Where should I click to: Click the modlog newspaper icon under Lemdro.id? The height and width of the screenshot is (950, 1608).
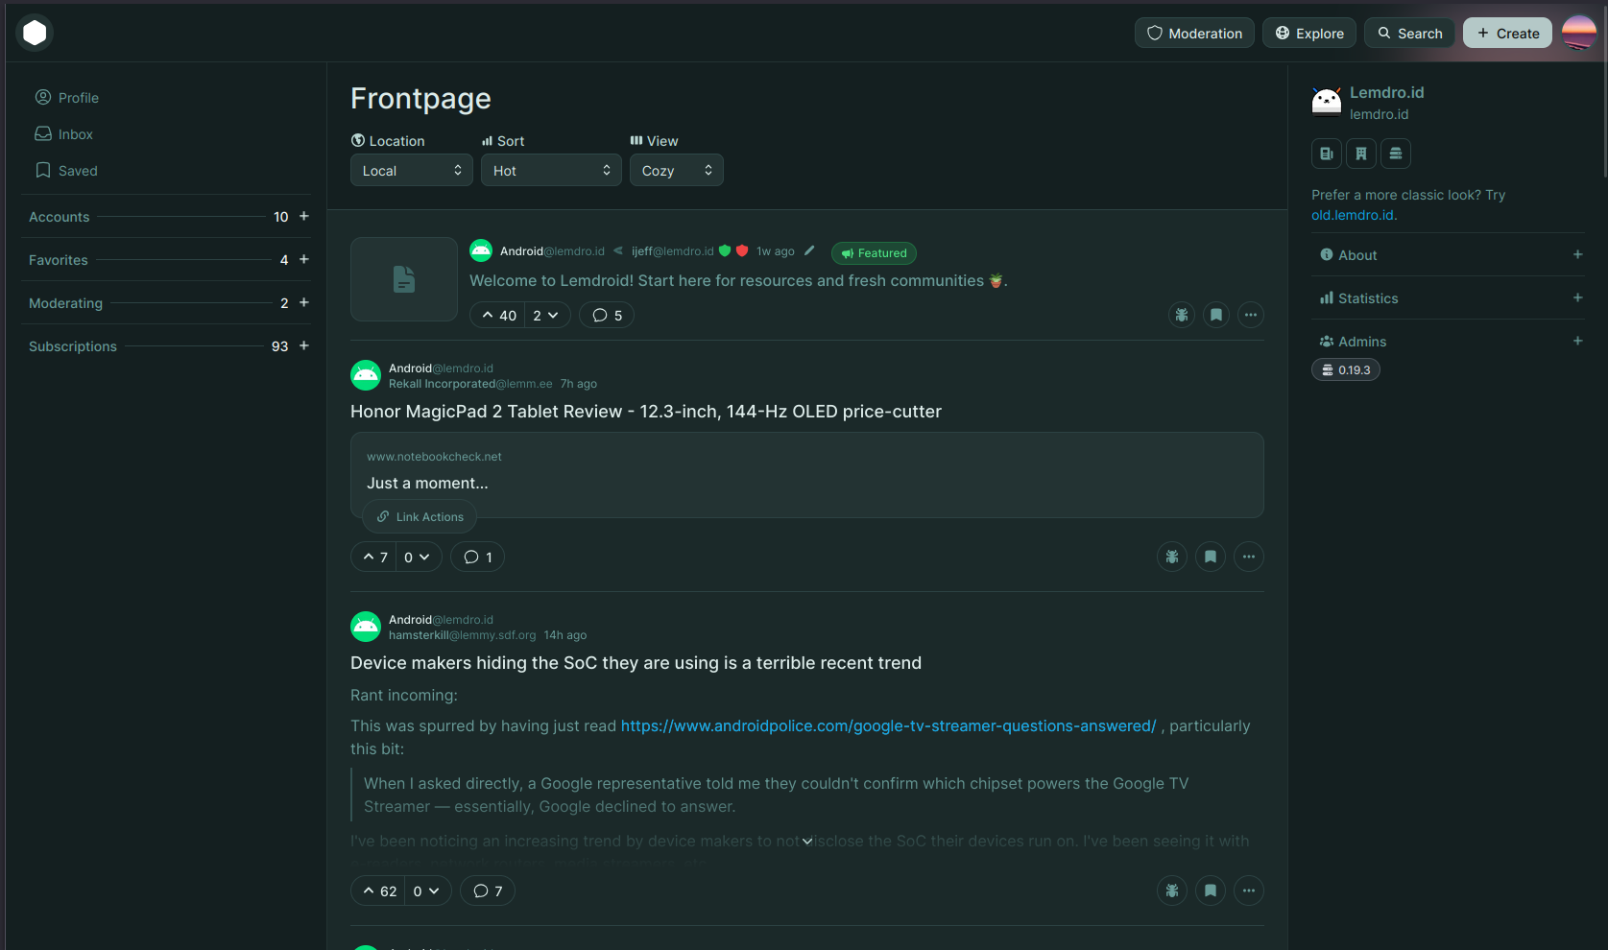(x=1327, y=154)
